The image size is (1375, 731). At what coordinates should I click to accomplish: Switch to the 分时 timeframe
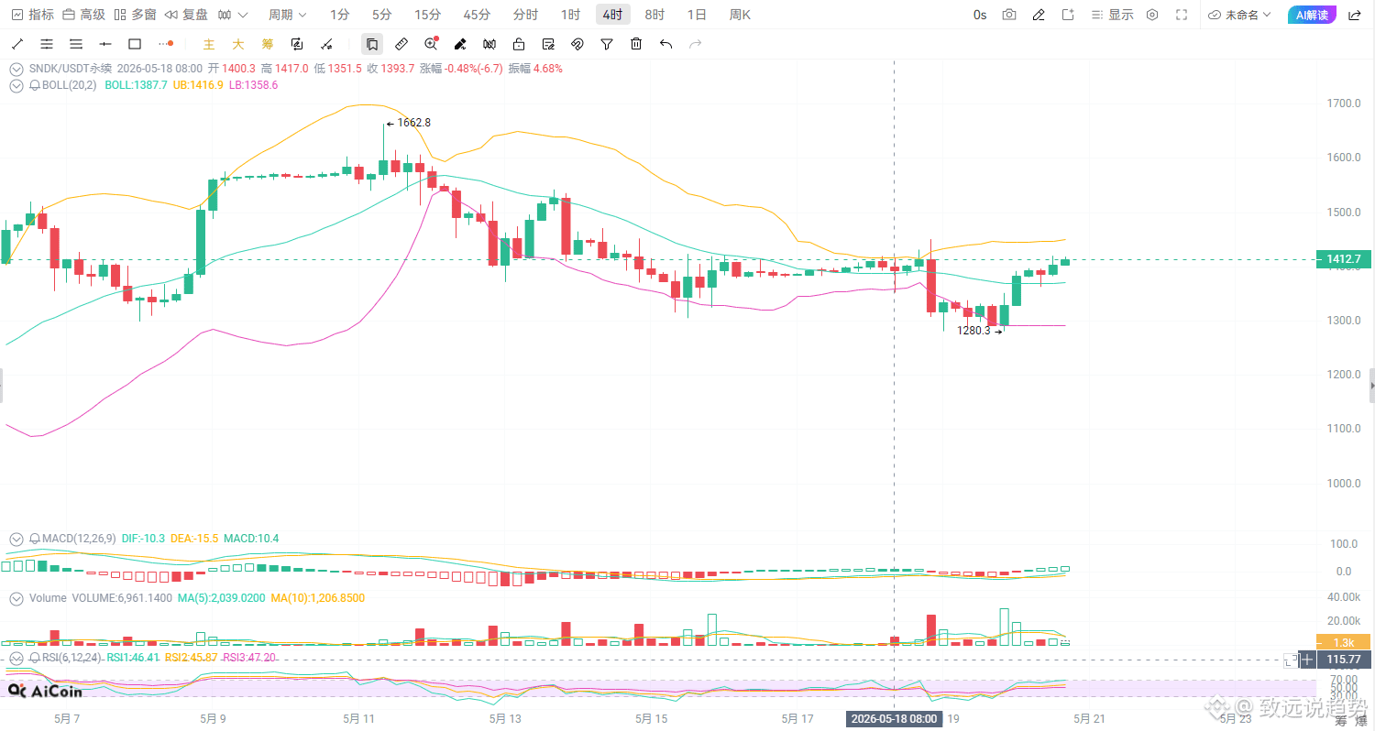click(x=525, y=15)
